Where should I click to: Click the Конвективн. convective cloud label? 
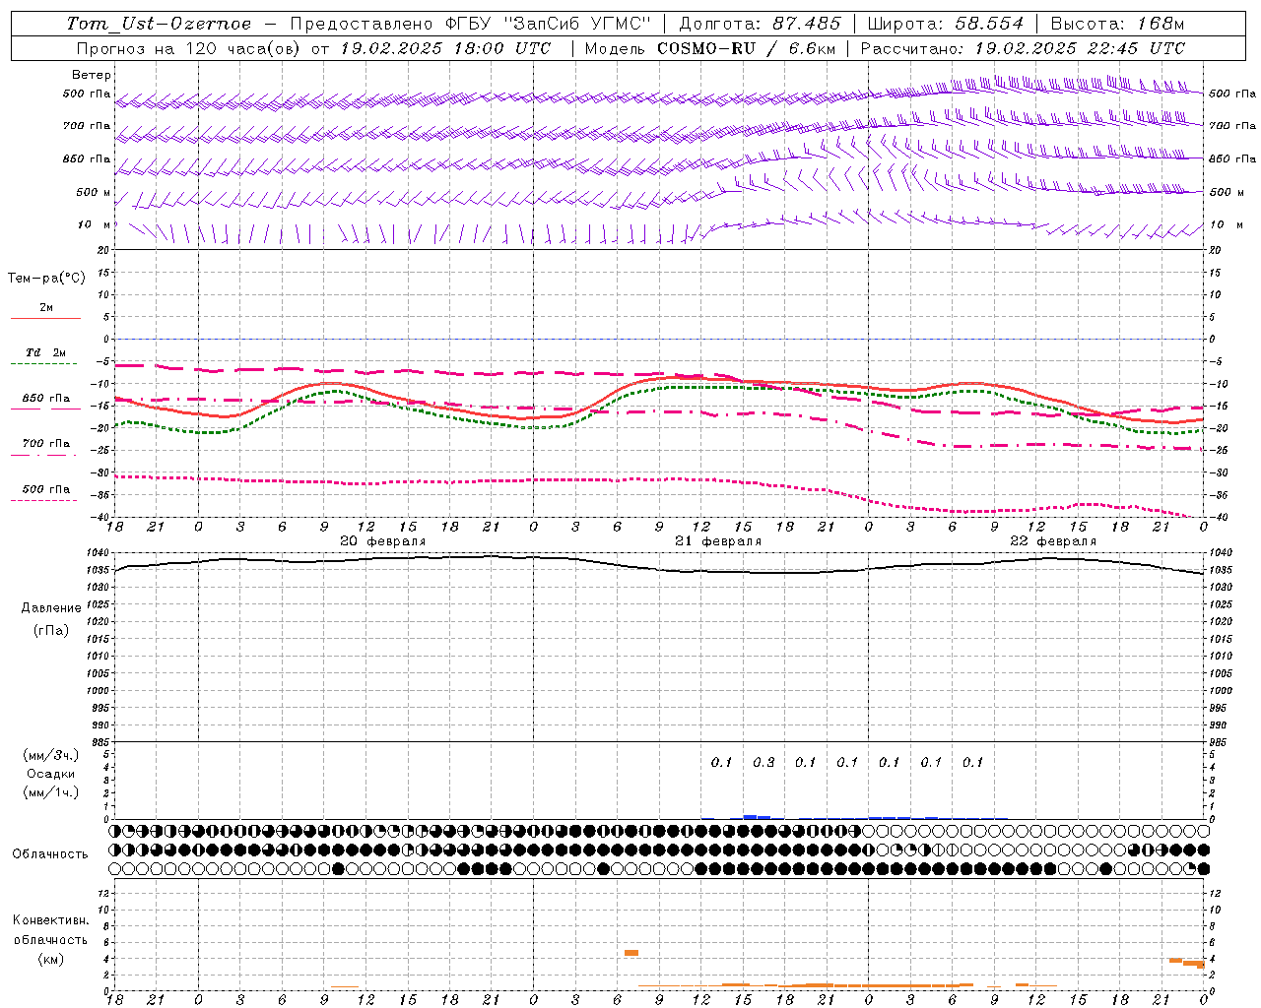50,920
